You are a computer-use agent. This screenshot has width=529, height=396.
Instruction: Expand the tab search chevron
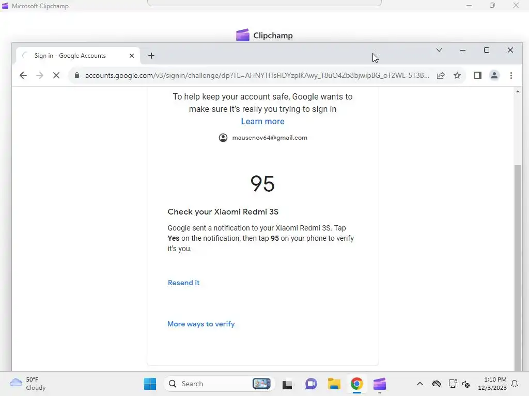pos(439,50)
